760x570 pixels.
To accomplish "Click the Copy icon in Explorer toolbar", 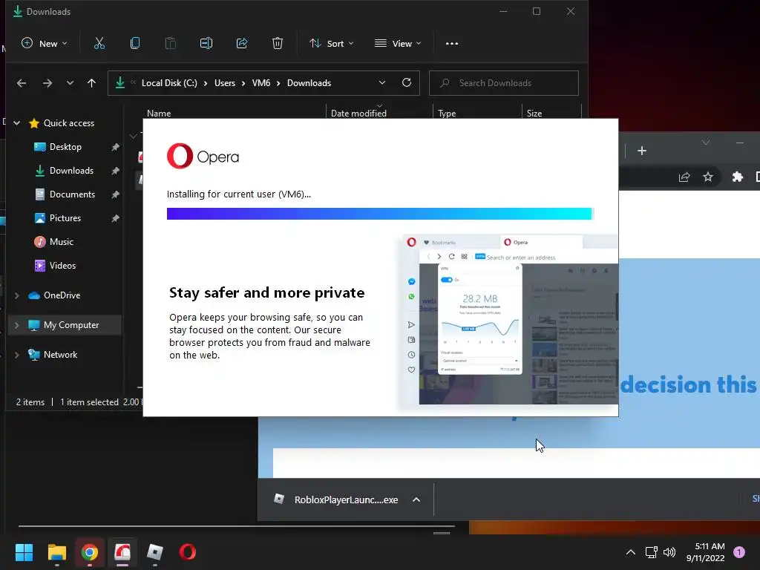I will click(135, 44).
